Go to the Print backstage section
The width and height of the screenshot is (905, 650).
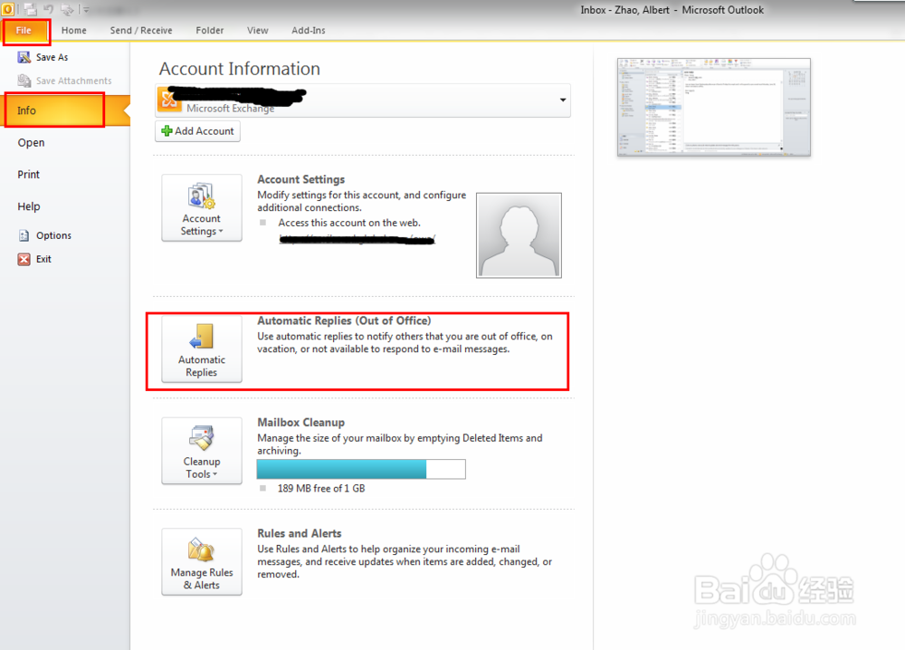(29, 175)
